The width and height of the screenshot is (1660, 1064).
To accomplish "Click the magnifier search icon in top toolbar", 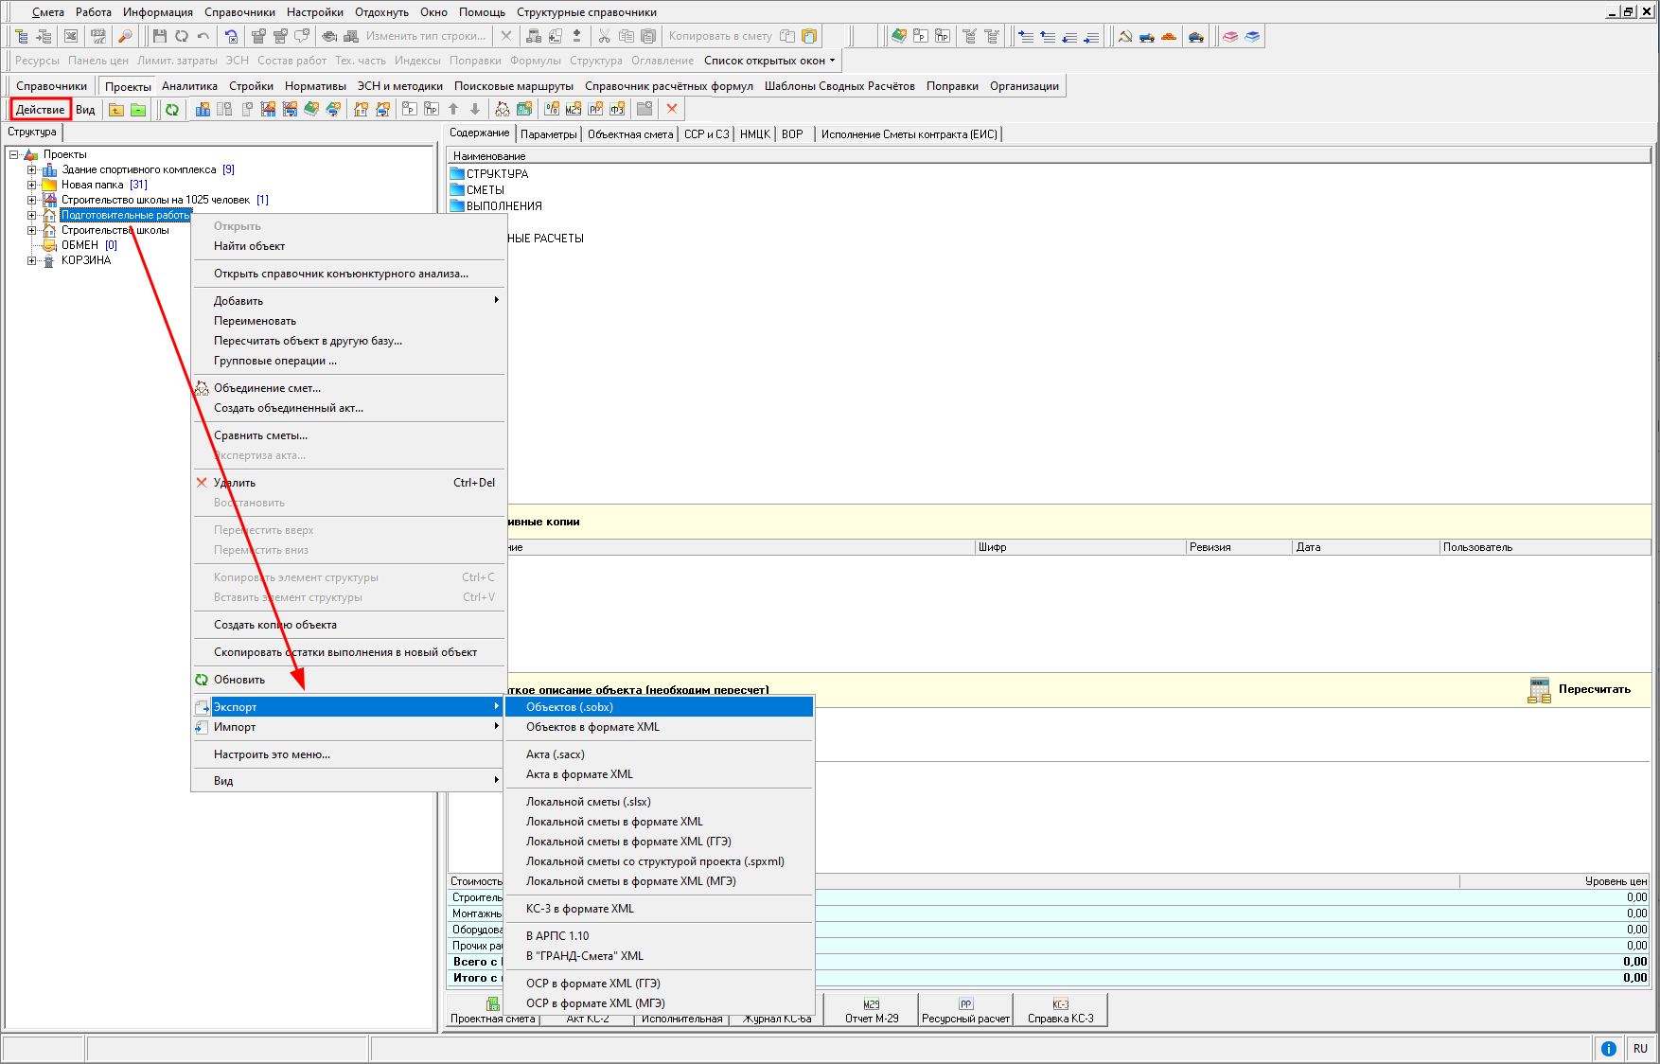I will pos(125,36).
